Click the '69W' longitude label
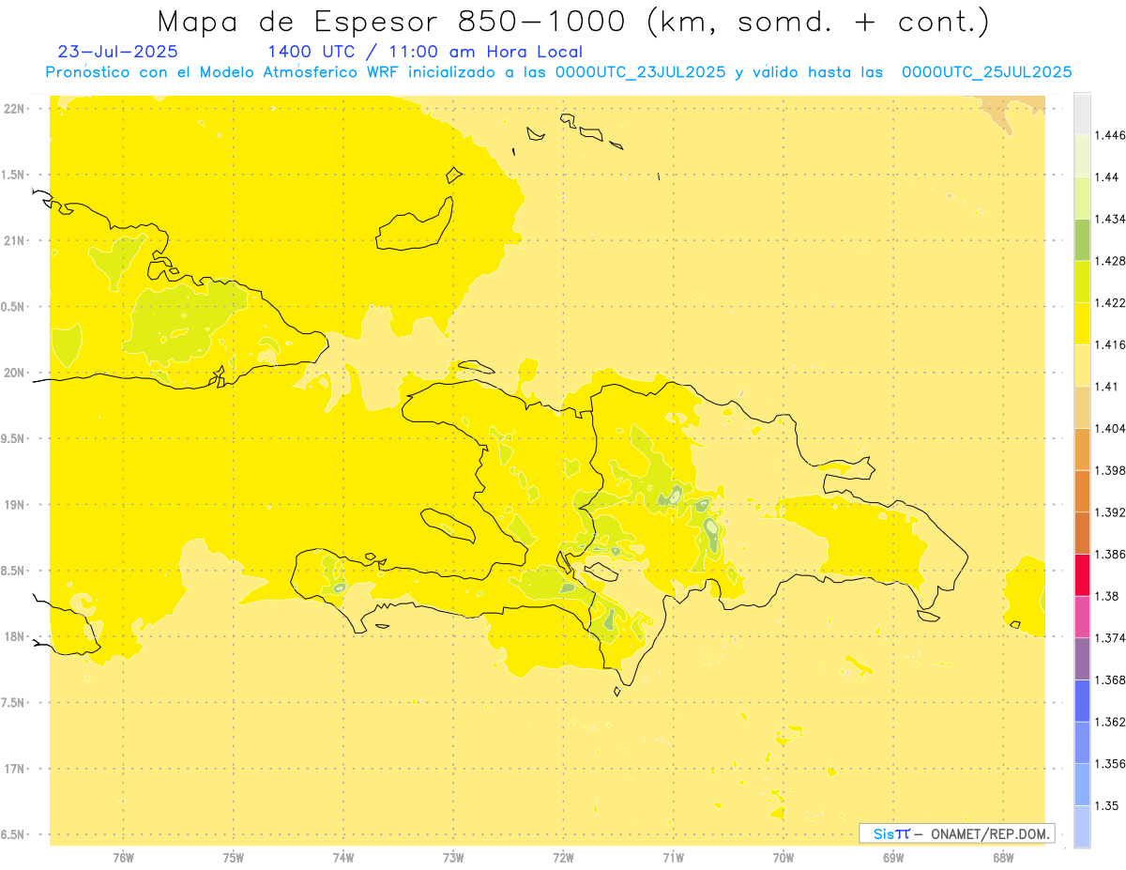Image resolution: width=1126 pixels, height=870 pixels. point(893,858)
